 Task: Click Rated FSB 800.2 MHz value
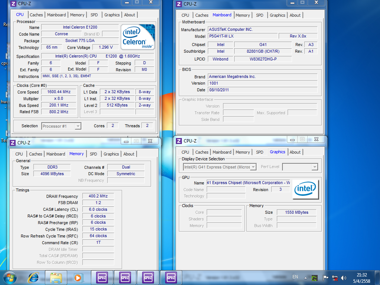click(59, 112)
